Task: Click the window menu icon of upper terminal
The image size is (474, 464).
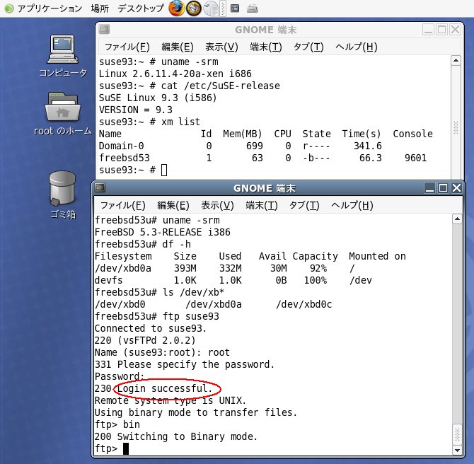Action: click(104, 29)
